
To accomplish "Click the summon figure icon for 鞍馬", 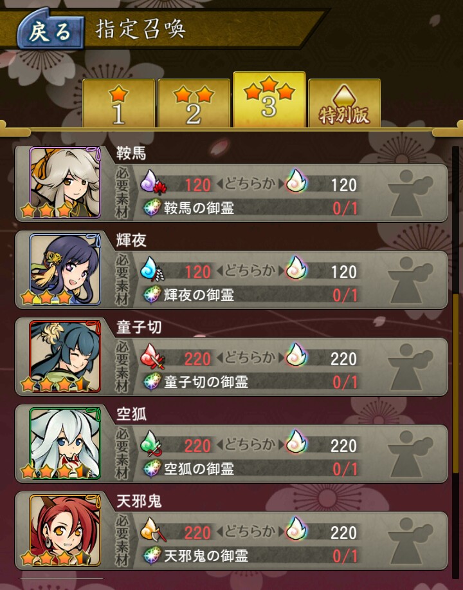I will click(x=410, y=193).
